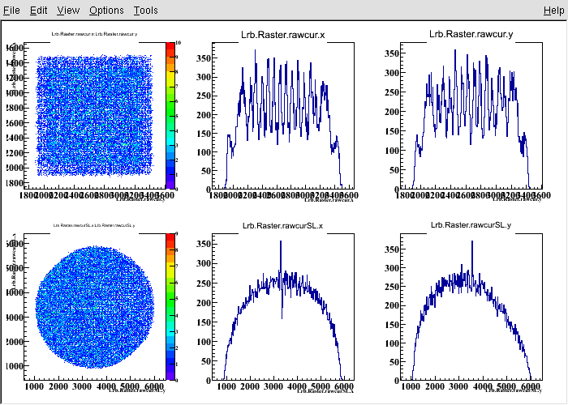568x405 pixels.
Task: Open the View menu
Action: 68,10
